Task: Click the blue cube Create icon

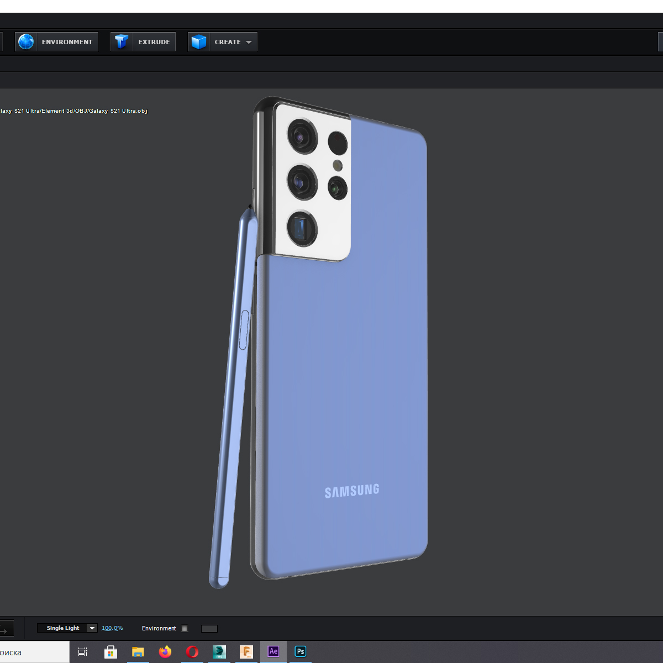Action: pos(199,42)
